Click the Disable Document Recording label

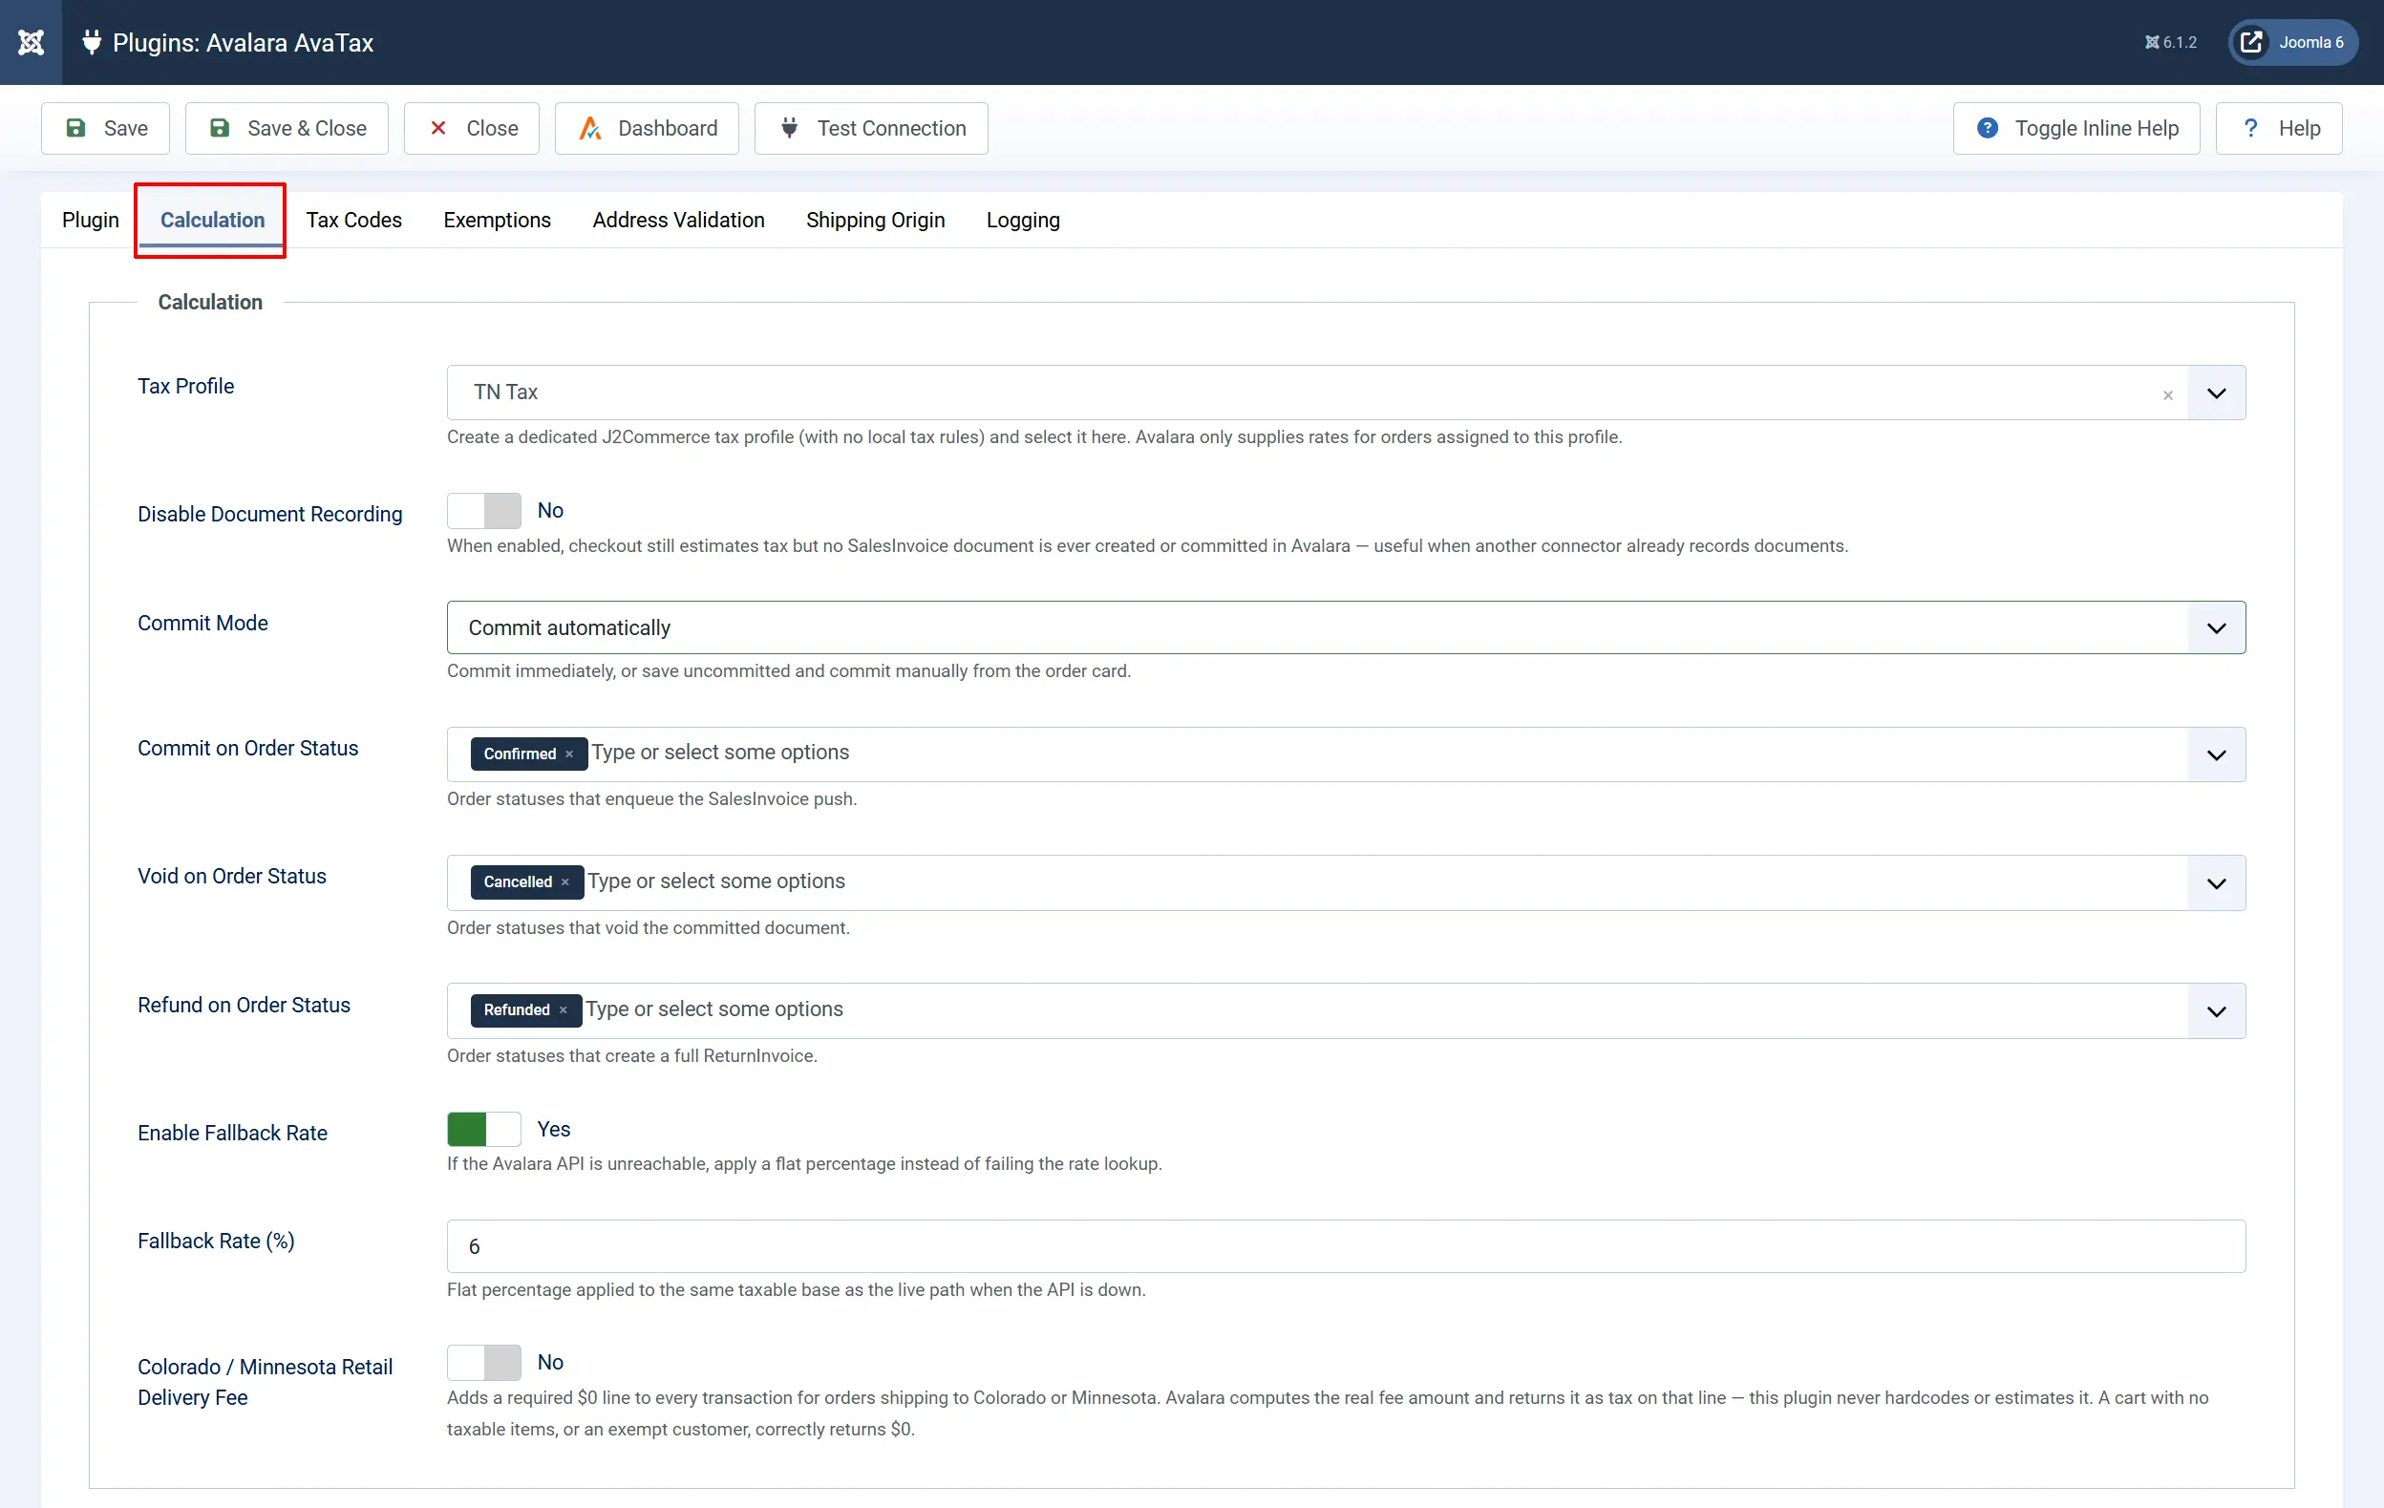pyautogui.click(x=270, y=514)
